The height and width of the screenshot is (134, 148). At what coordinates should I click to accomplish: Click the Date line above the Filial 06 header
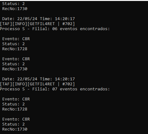pyautogui.click(x=39, y=19)
